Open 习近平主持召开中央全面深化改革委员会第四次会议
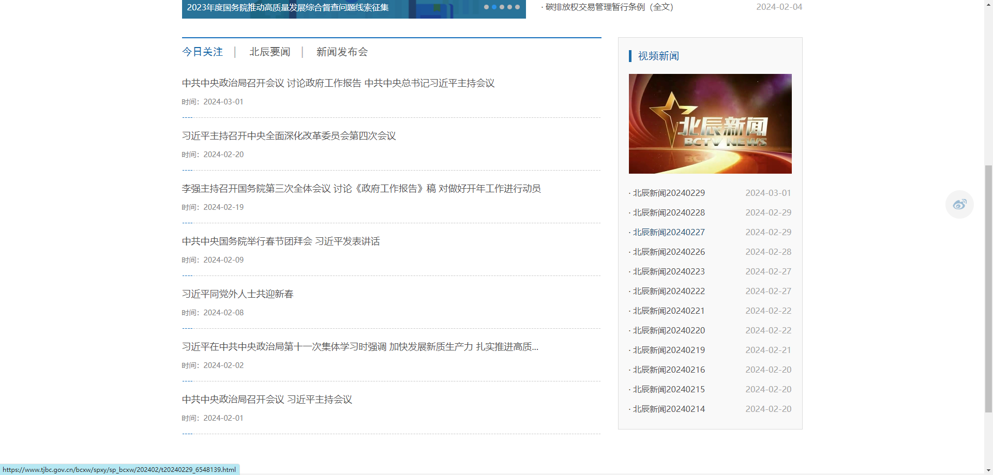Viewport: 993px width, 475px height. [289, 136]
